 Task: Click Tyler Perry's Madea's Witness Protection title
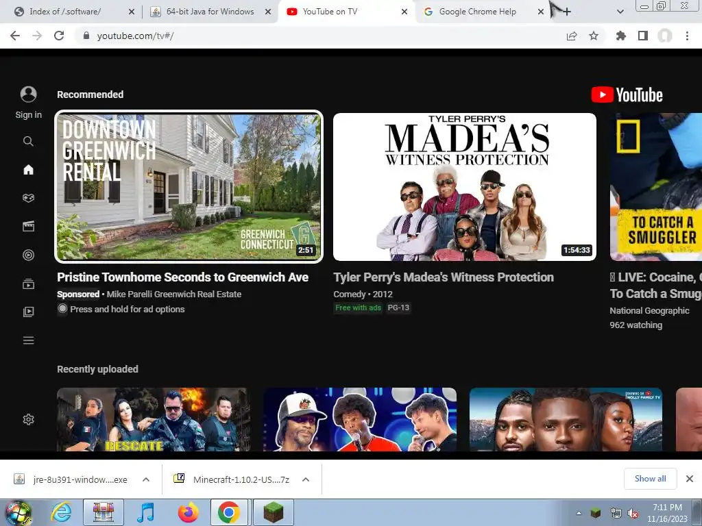coord(444,277)
